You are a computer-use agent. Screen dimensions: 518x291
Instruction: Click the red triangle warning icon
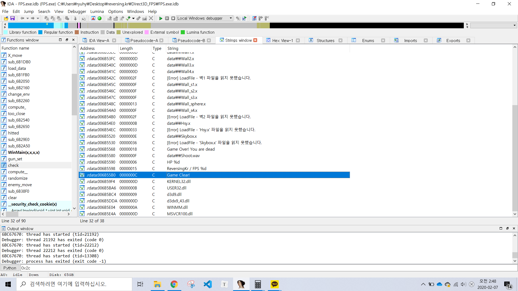(93, 18)
